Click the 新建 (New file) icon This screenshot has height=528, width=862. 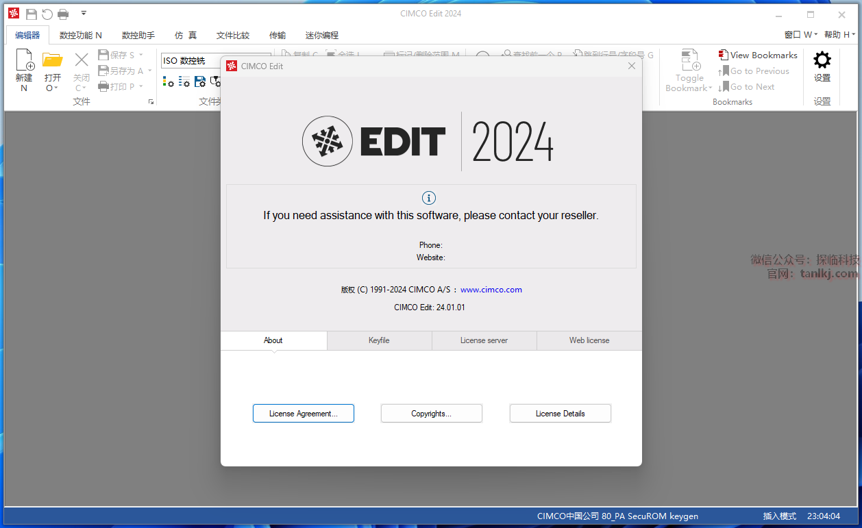tap(24, 61)
